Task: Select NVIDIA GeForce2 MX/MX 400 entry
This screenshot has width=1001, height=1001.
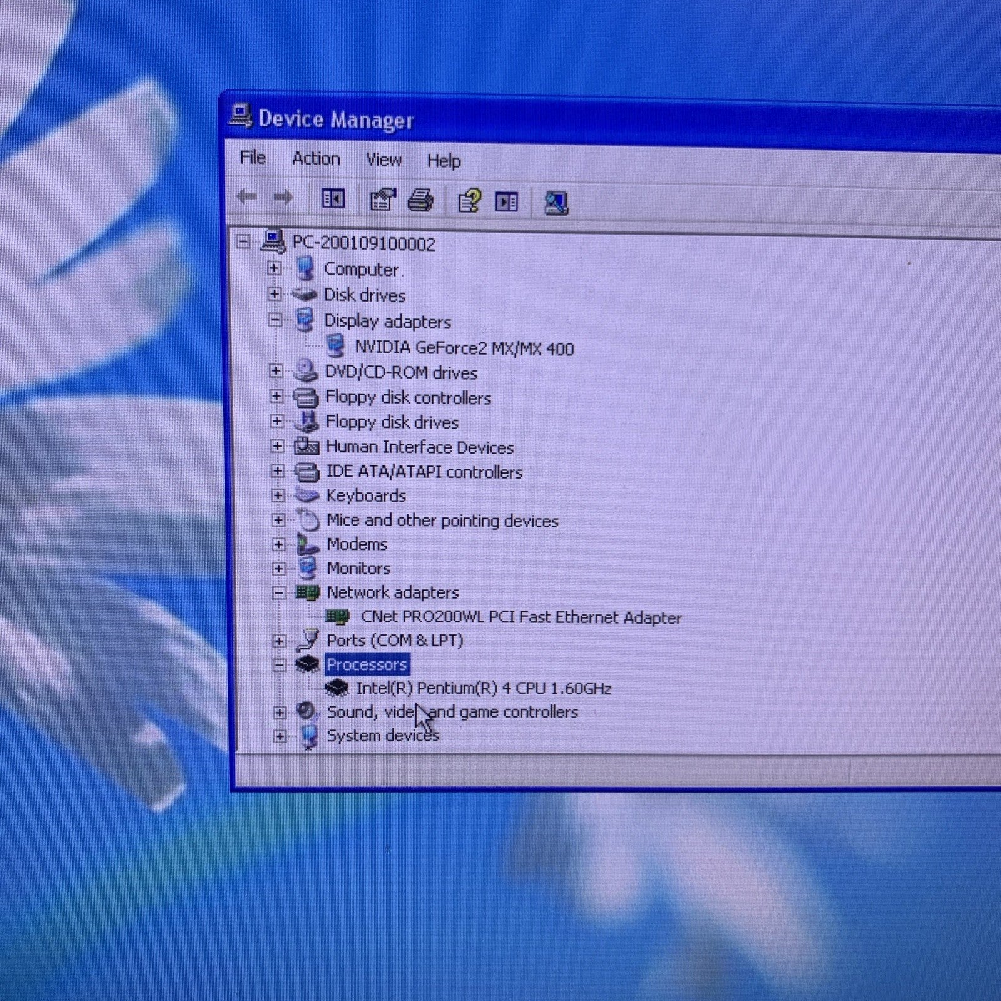Action: (464, 348)
